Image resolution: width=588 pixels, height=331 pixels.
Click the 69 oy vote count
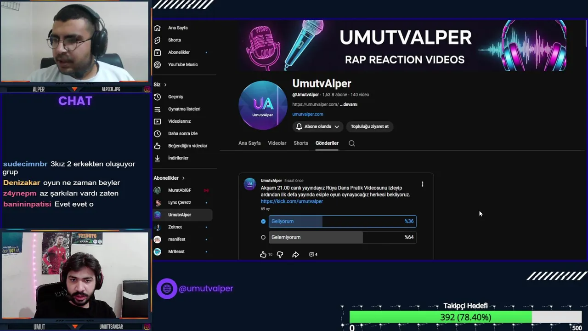266,209
